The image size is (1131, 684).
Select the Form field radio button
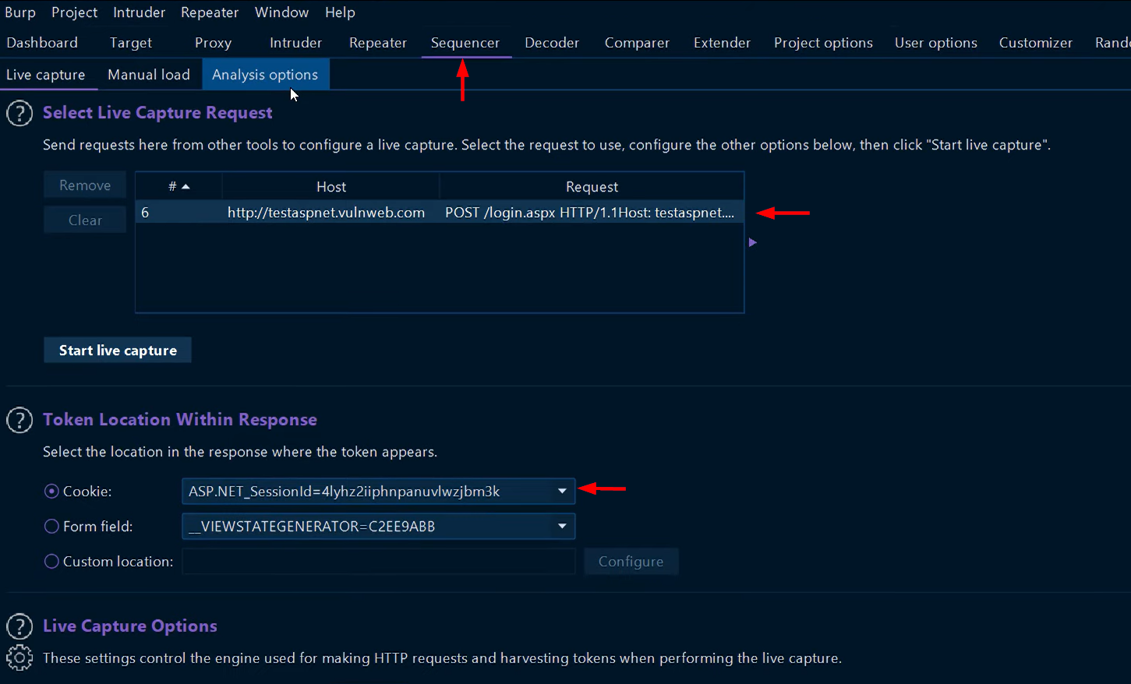point(51,526)
